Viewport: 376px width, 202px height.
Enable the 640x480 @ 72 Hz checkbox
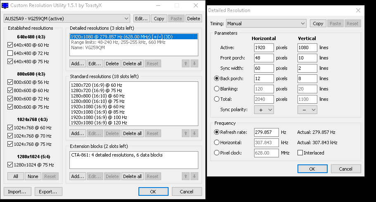10,53
